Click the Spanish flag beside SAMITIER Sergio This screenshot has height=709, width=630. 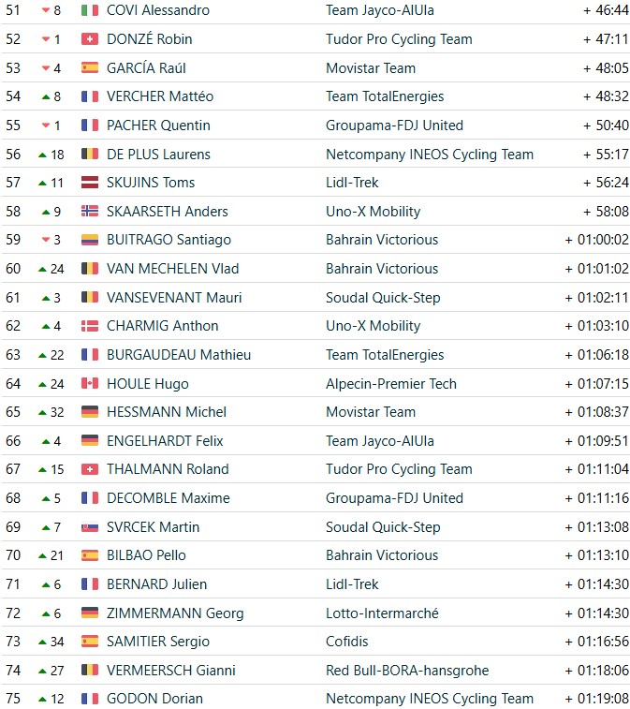click(90, 642)
